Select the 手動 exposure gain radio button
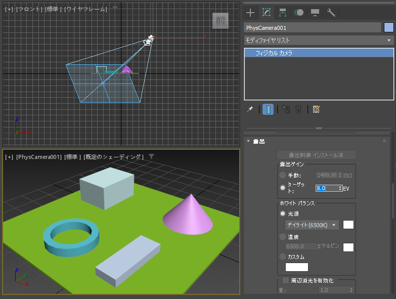Screen dimensions: 396x299 click(x=283, y=175)
